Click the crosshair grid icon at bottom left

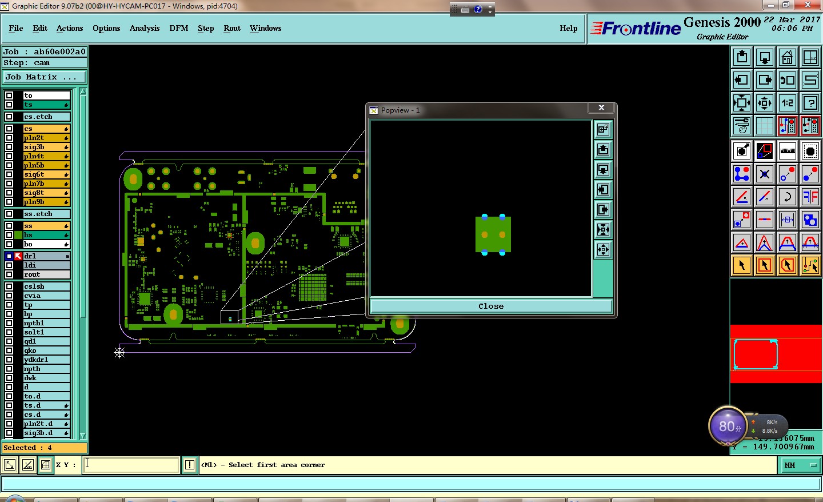[x=46, y=465]
